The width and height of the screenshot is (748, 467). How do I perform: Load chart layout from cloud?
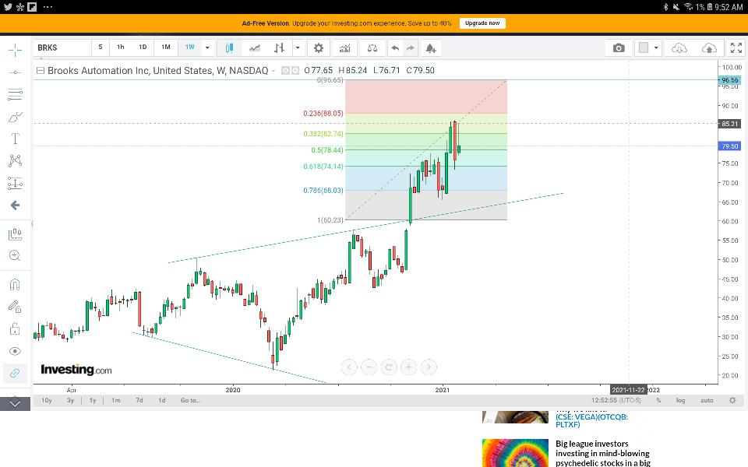(679, 47)
